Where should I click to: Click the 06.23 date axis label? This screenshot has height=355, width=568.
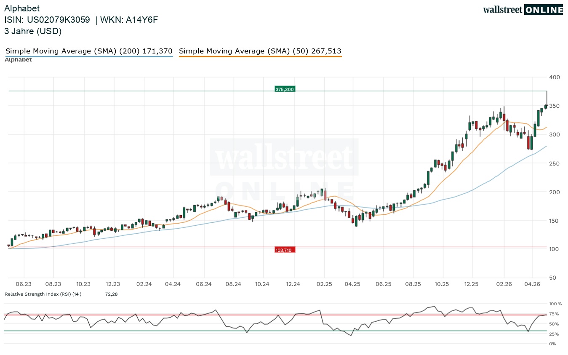pyautogui.click(x=24, y=284)
